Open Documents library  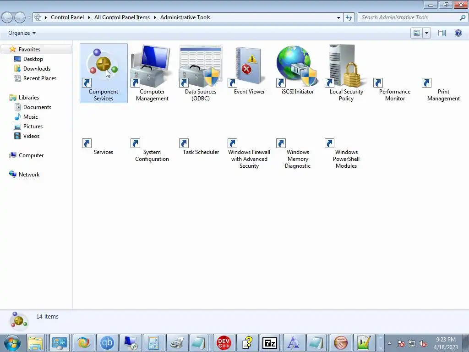pyautogui.click(x=37, y=107)
